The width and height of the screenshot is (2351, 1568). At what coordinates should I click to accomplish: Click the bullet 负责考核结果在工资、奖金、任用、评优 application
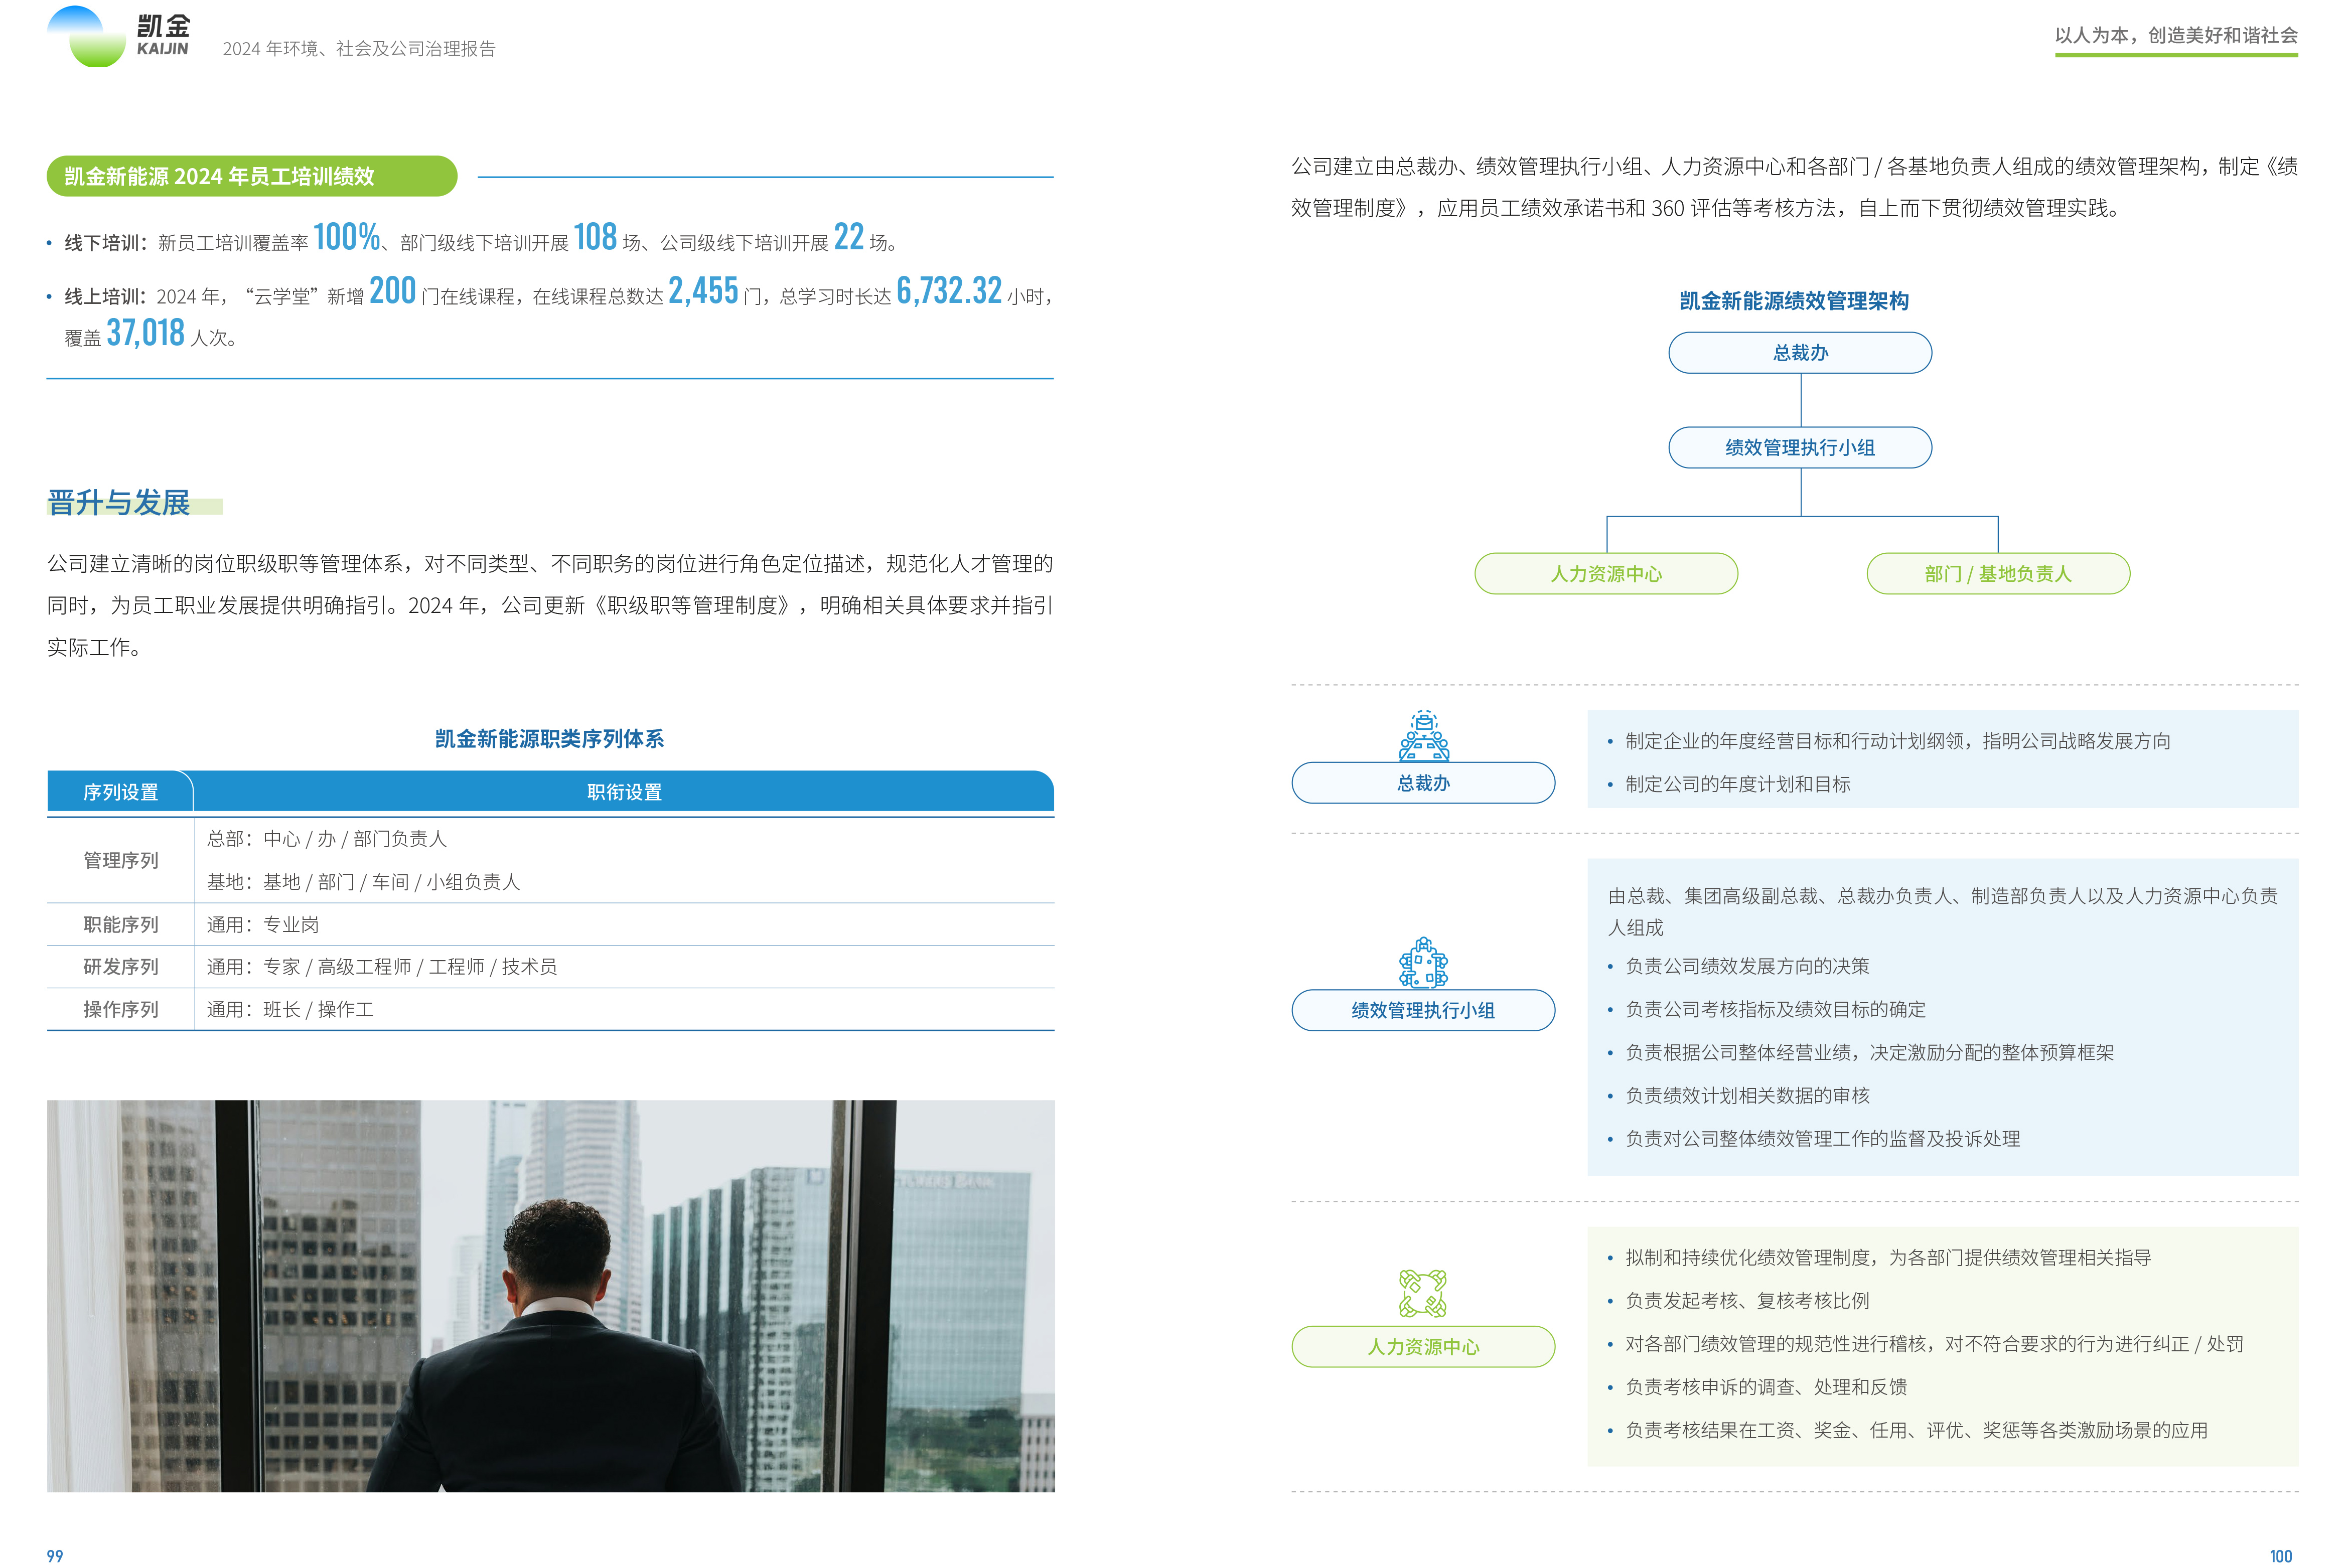[1916, 1430]
